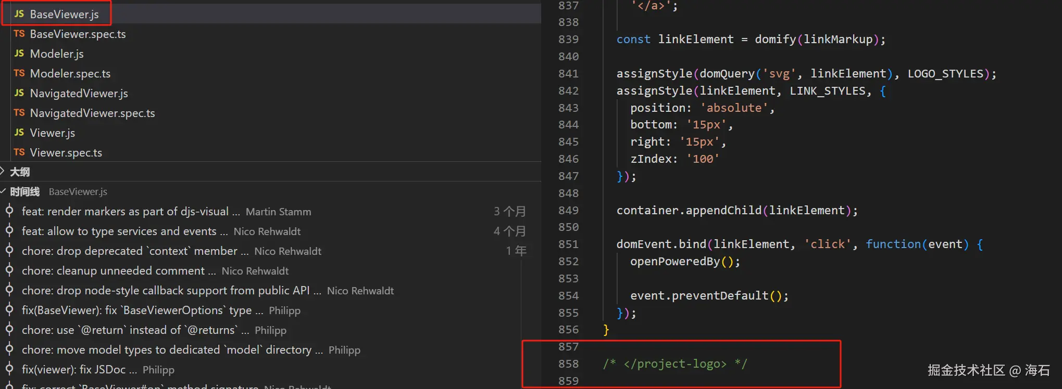Click commit icon beside 'chore: drop deprecated' entry
The height and width of the screenshot is (389, 1062).
coord(9,250)
